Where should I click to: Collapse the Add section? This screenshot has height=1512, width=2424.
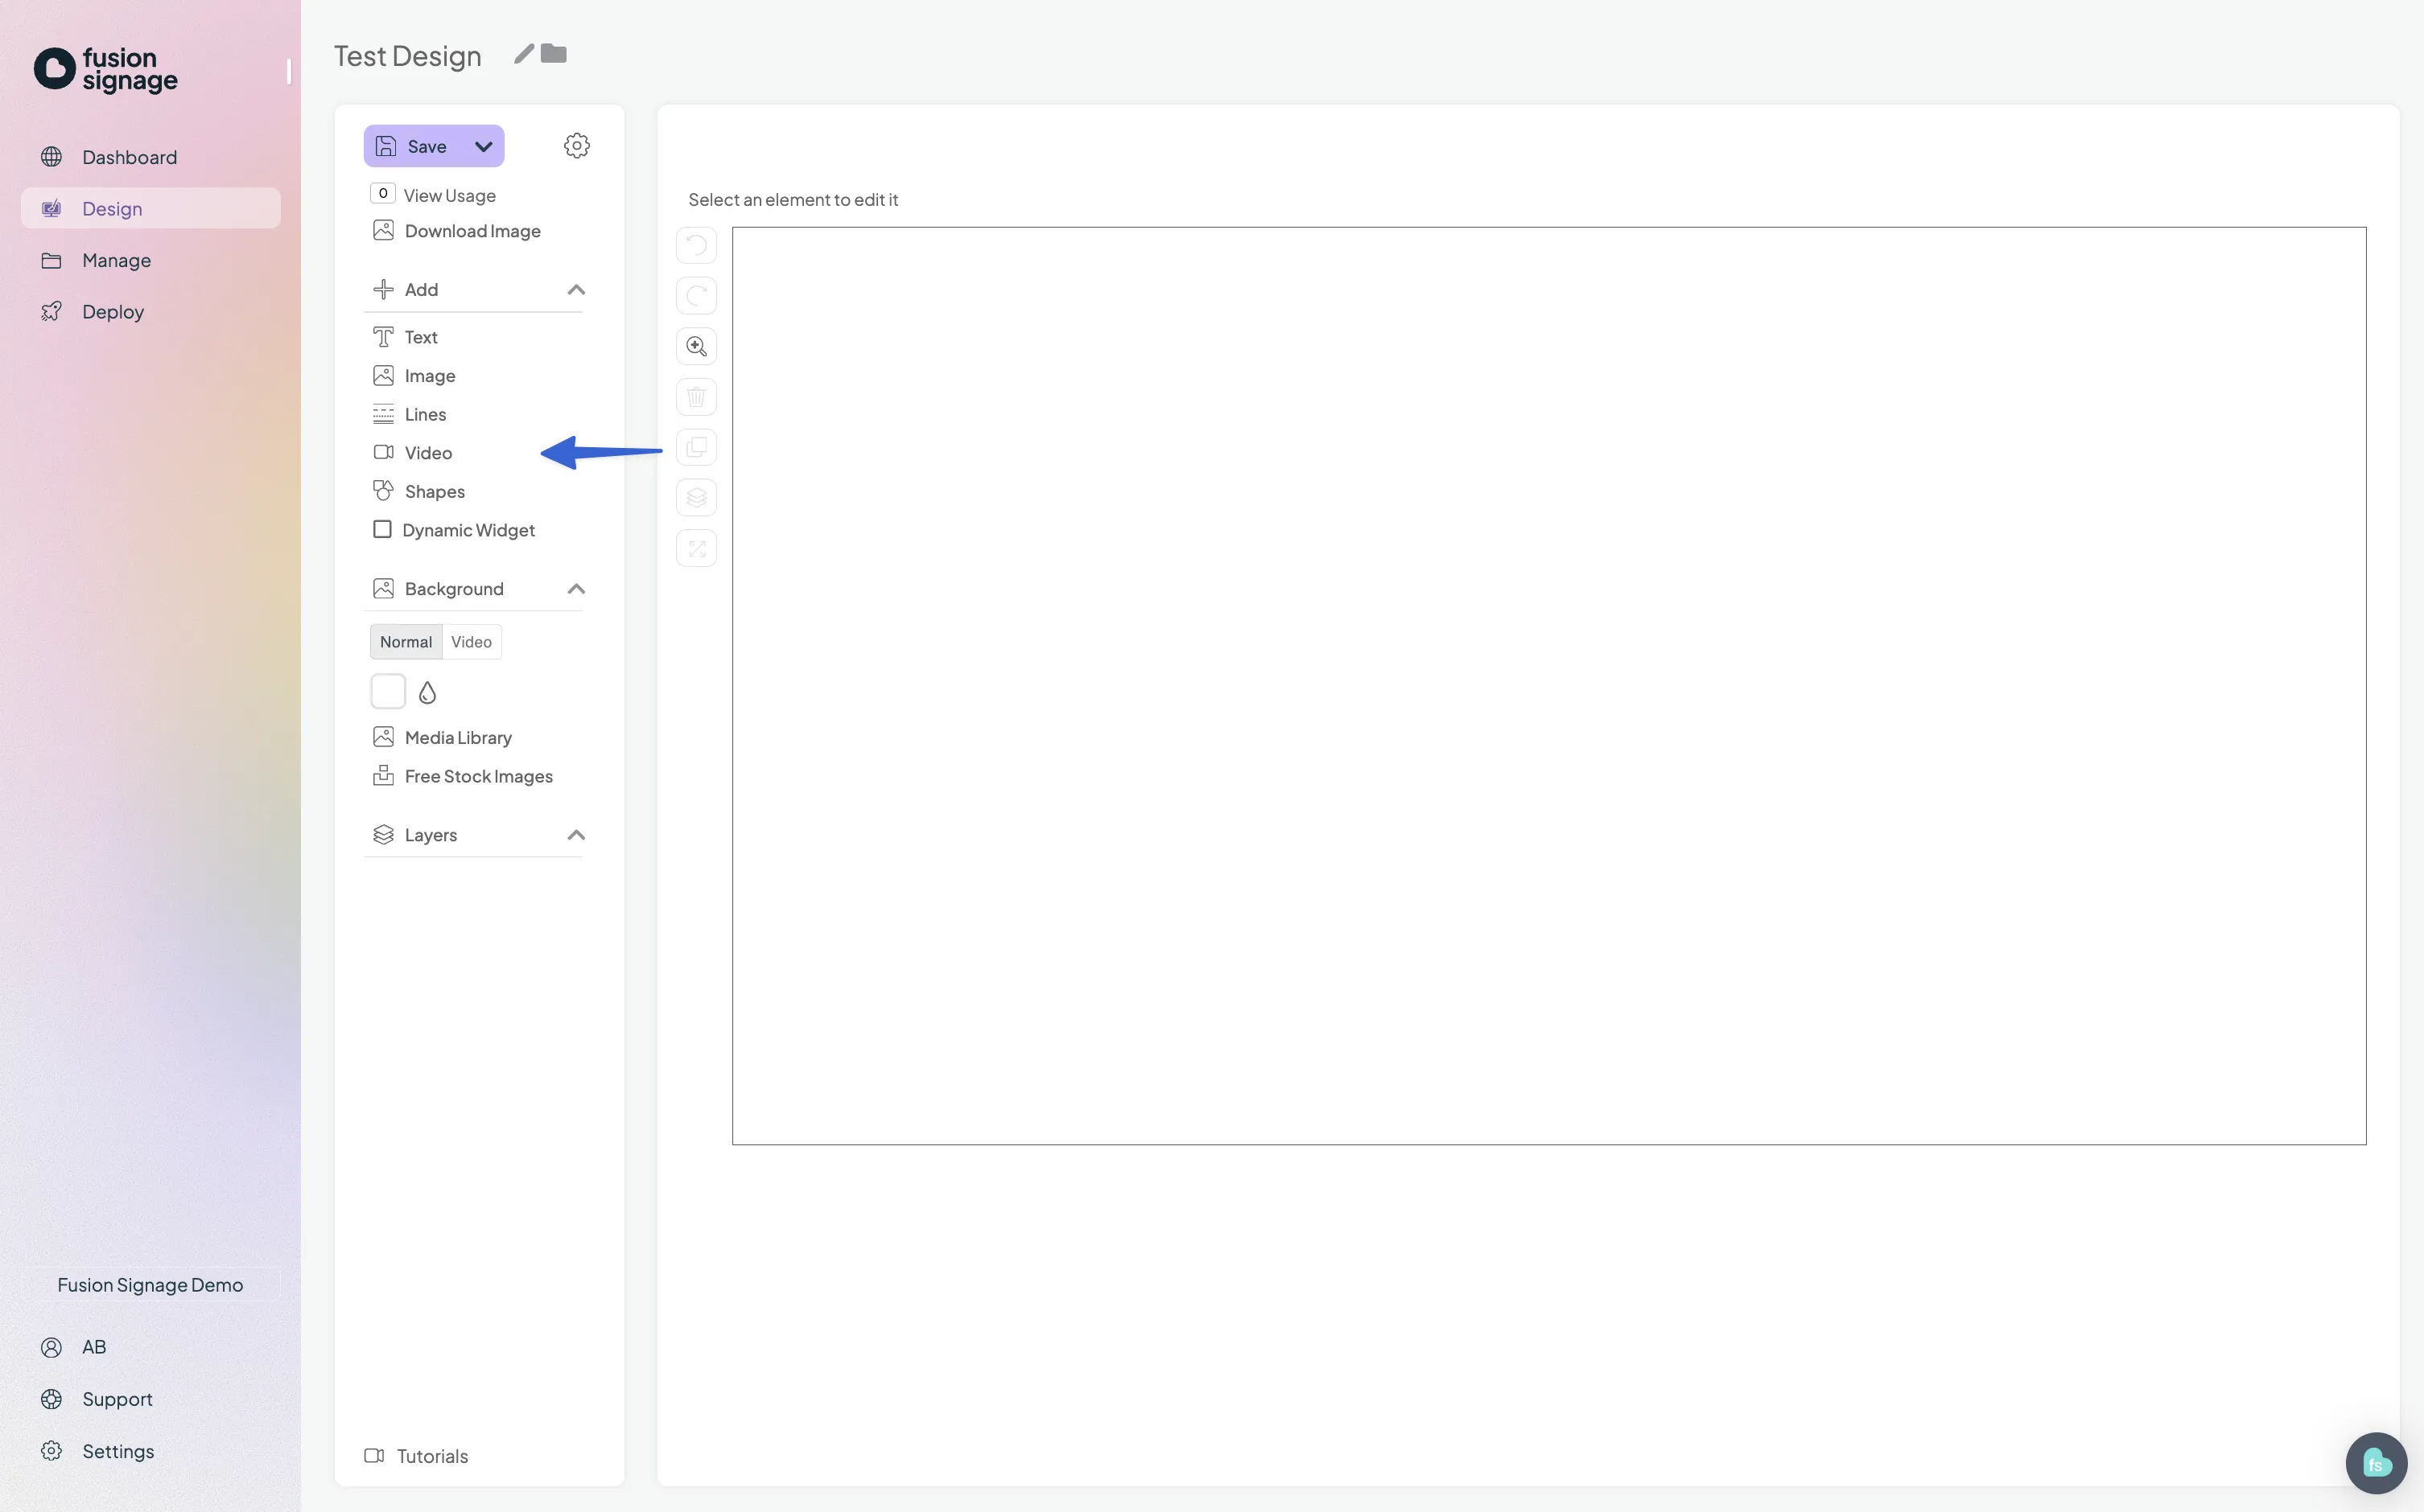(576, 290)
